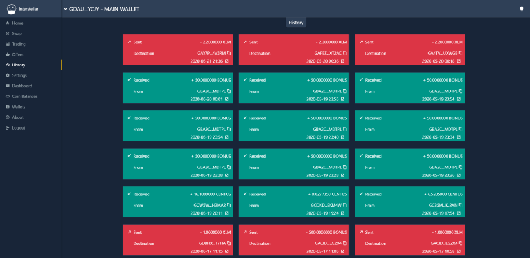Click the sent -500.0000000 BONUS transaction card
Image resolution: width=530 pixels, height=258 pixels.
(294, 240)
